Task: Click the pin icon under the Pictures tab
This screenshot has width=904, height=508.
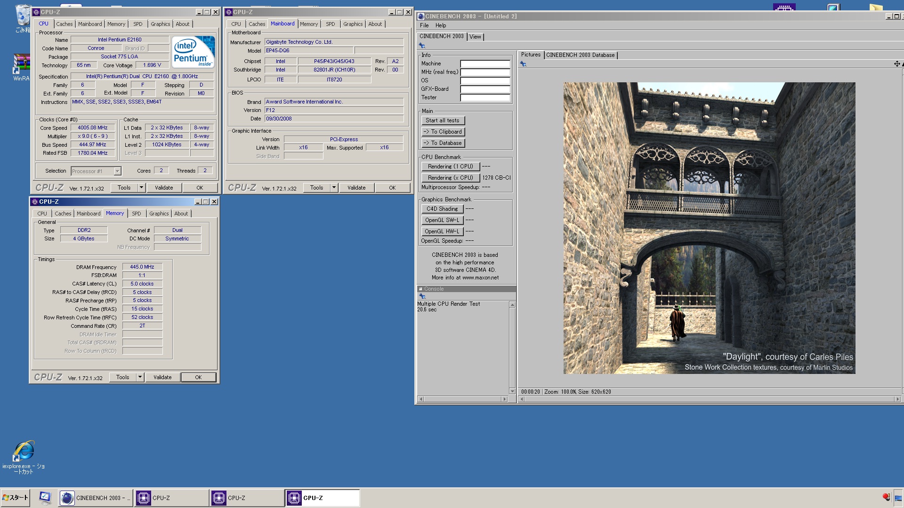Action: (x=523, y=64)
